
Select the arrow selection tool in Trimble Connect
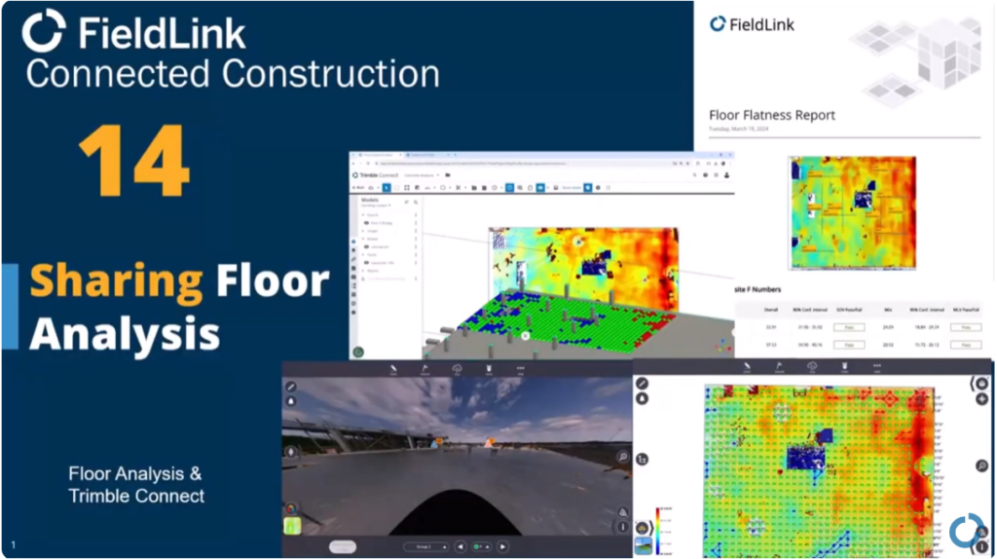click(387, 188)
